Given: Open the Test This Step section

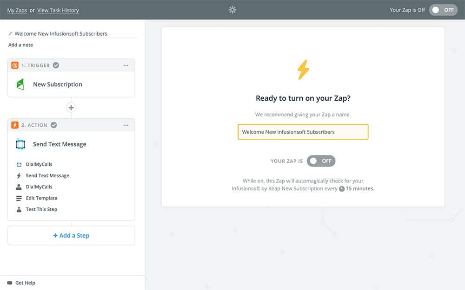Looking at the screenshot, I should pos(41,209).
